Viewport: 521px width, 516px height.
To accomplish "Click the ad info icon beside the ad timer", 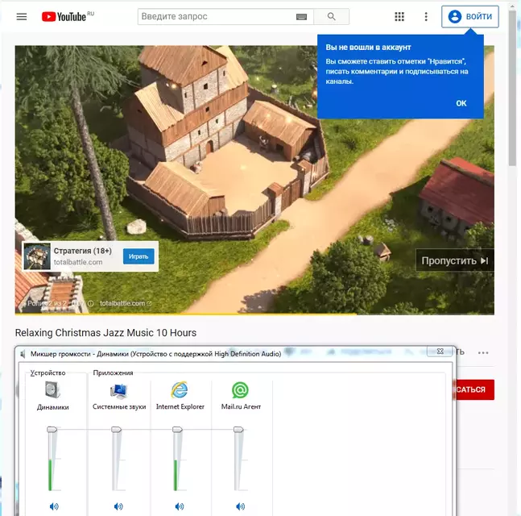I will click(90, 303).
